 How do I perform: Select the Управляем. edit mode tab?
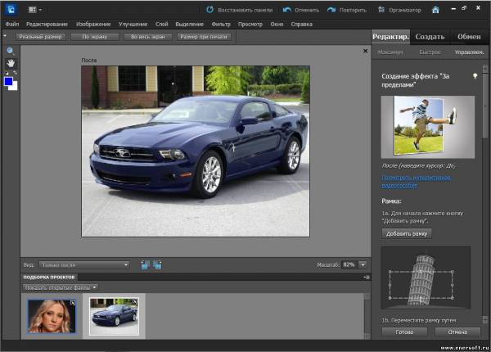pos(469,52)
